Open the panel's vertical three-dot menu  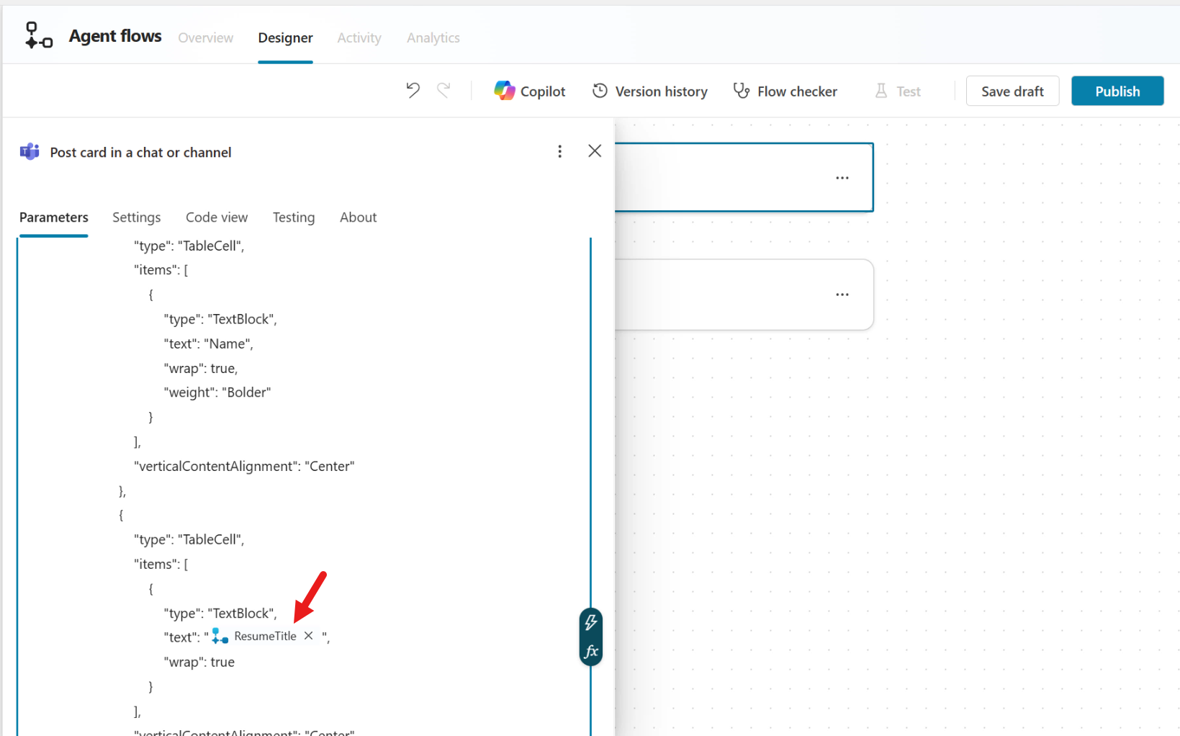[x=559, y=151]
